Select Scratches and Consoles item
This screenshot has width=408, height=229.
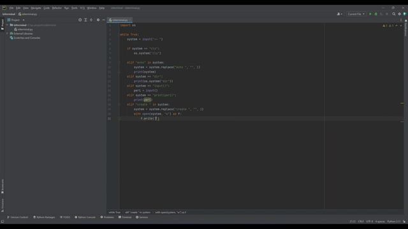click(x=25, y=38)
